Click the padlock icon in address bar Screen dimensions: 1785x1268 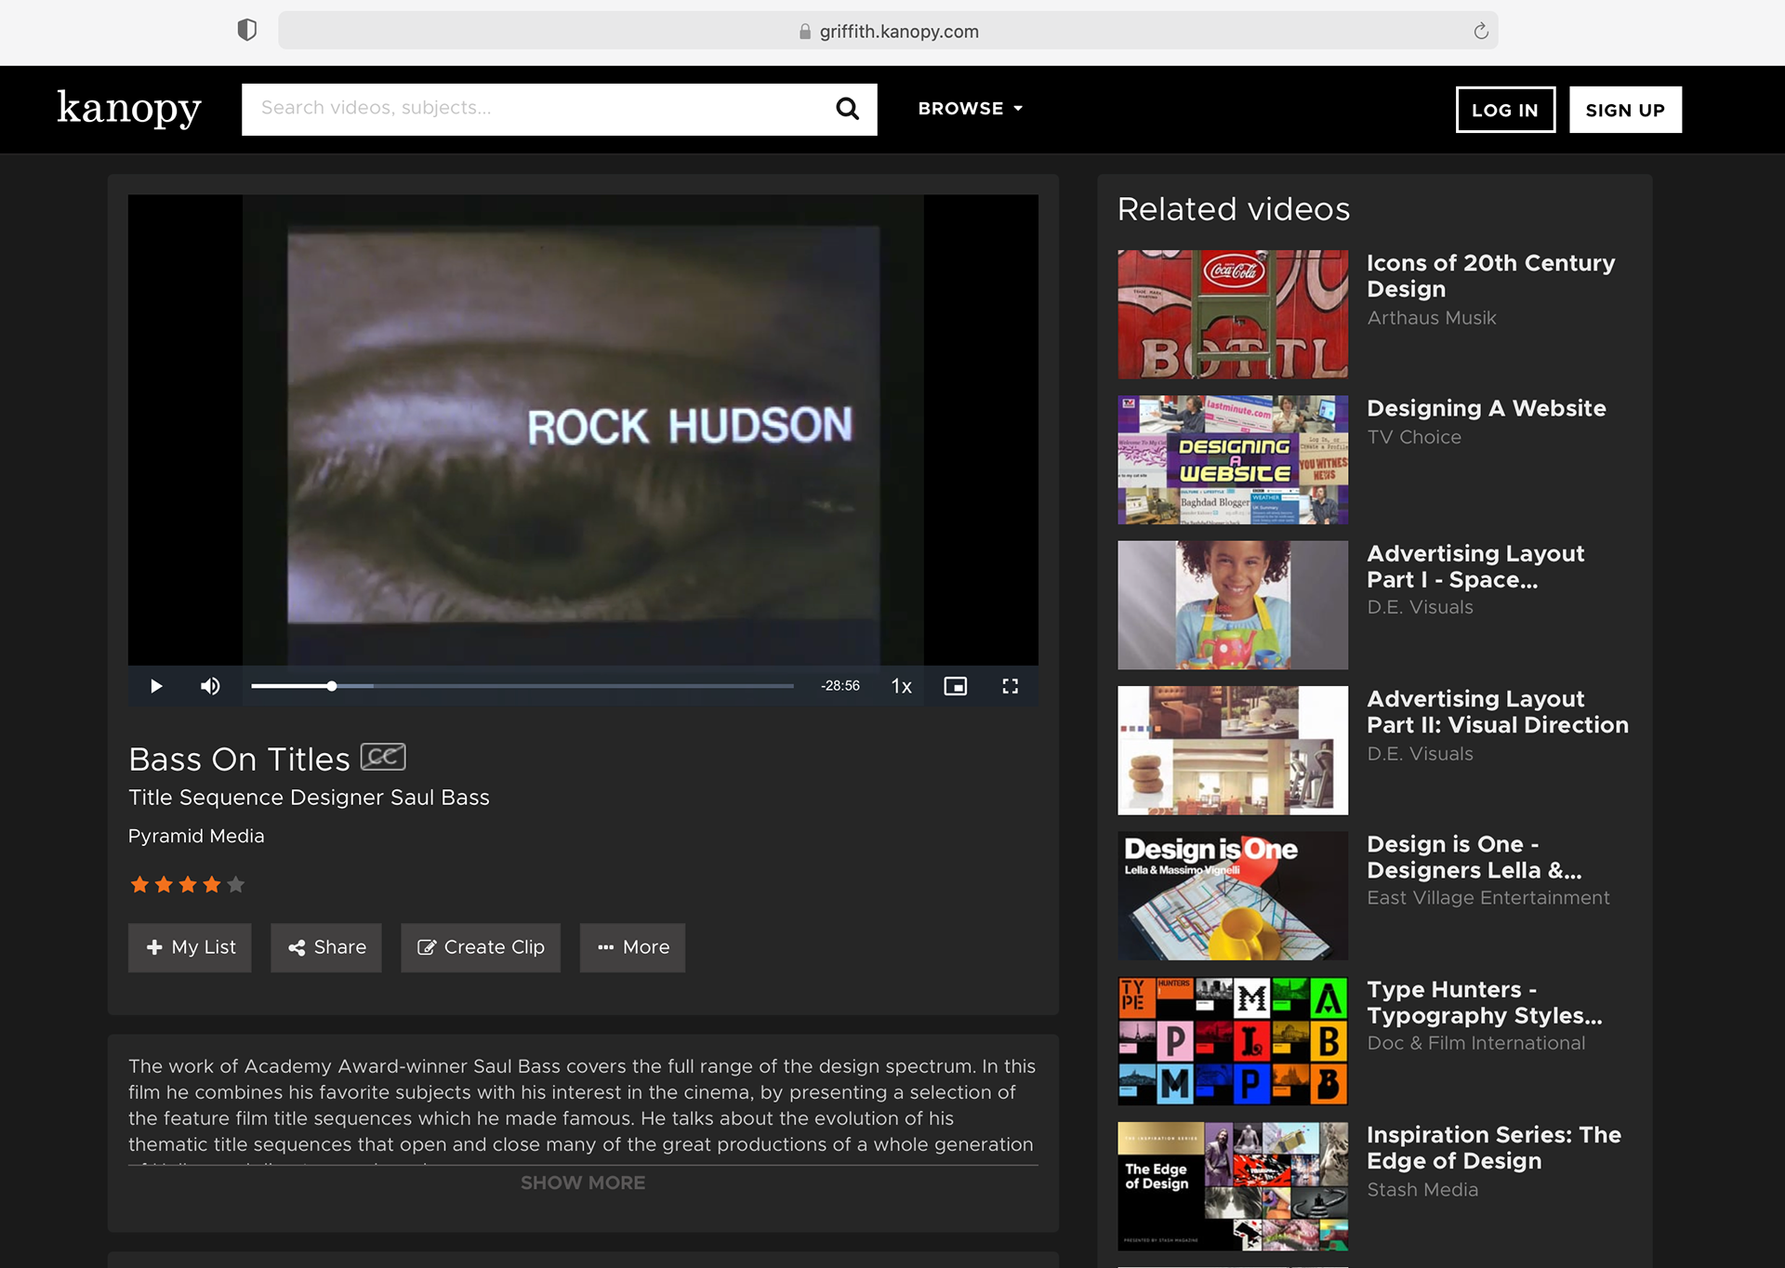click(x=805, y=32)
